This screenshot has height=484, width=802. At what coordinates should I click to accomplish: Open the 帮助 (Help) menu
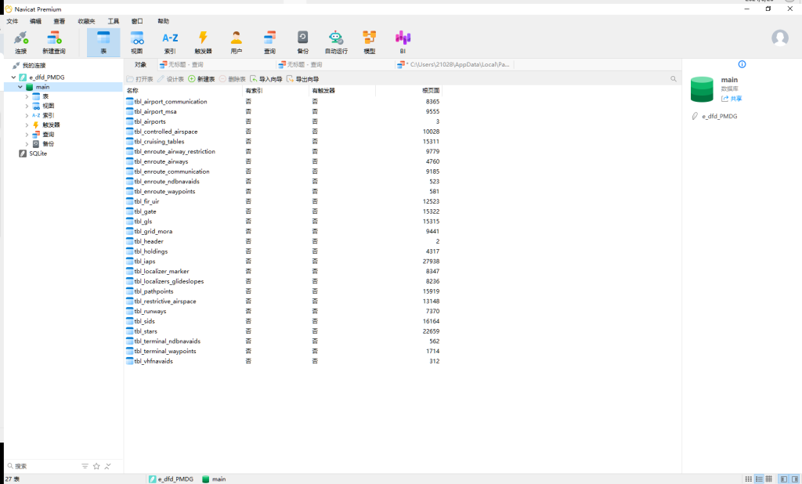pos(163,21)
